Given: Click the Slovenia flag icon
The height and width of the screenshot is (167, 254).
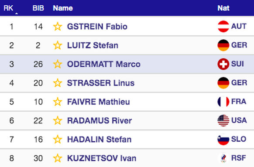Looking at the screenshot, I should 223,140.
